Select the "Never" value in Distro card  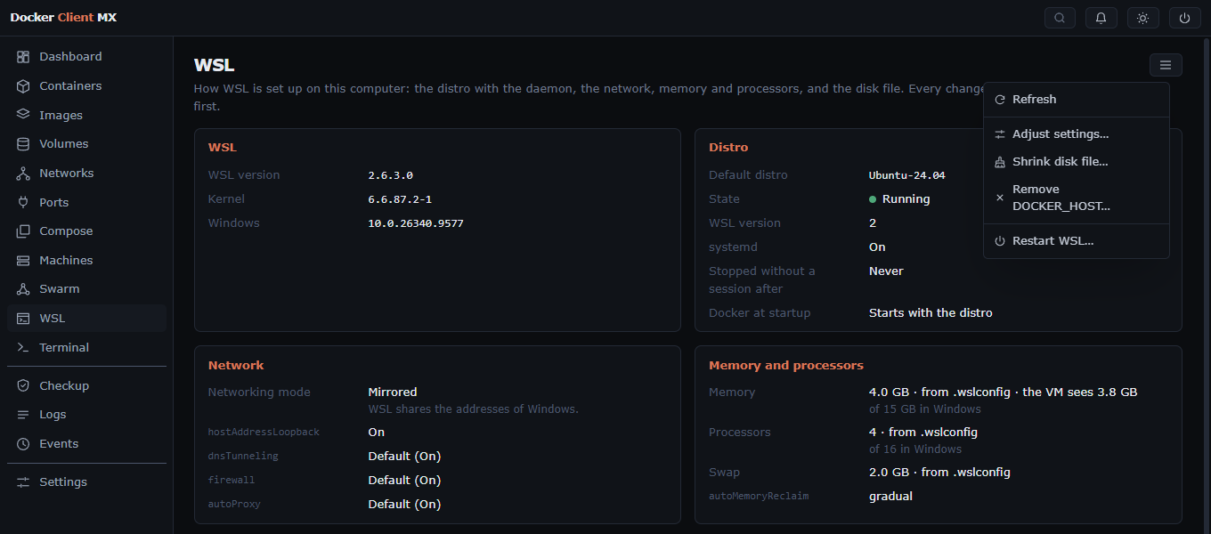pos(886,271)
